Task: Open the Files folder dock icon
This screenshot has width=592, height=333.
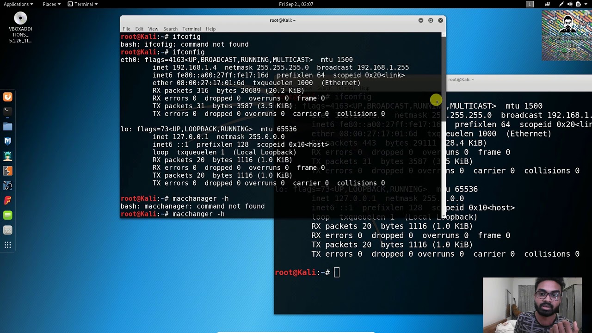Action: (x=7, y=126)
